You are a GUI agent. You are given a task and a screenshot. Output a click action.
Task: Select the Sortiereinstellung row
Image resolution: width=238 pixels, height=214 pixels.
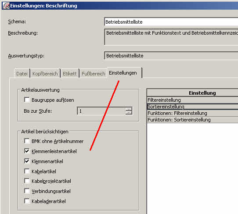click(x=192, y=107)
